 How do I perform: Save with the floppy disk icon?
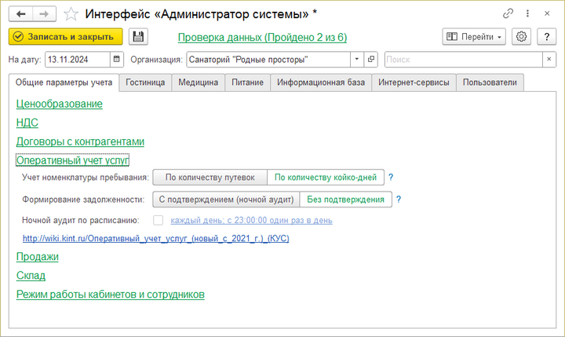(138, 37)
